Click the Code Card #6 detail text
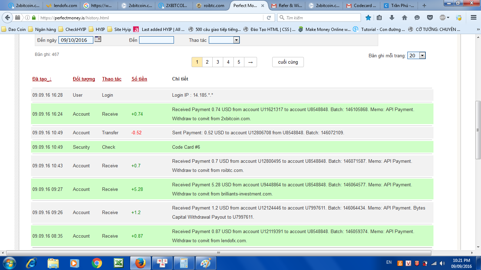481x270 pixels. point(186,147)
